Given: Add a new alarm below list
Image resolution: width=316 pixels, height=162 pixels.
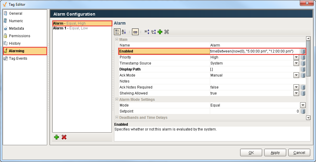Looking at the screenshot, I should coord(57,137).
